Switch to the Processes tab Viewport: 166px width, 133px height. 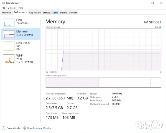7,12
